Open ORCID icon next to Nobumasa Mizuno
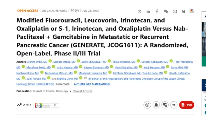This screenshot has height=116, width=206. coord(75,72)
